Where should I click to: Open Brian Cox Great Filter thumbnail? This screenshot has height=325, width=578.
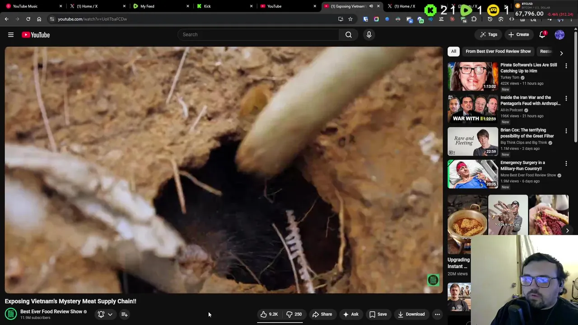[472, 141]
